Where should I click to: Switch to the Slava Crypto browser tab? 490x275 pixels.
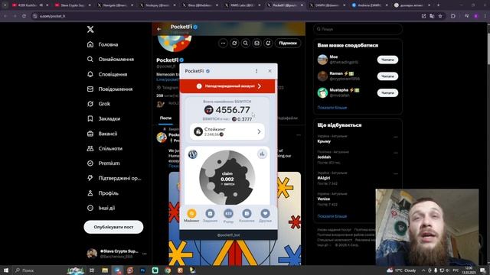pos(73,5)
